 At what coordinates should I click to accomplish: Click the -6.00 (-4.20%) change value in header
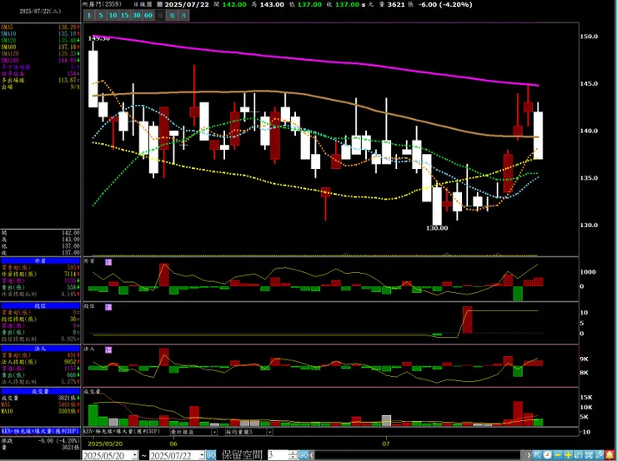(445, 5)
